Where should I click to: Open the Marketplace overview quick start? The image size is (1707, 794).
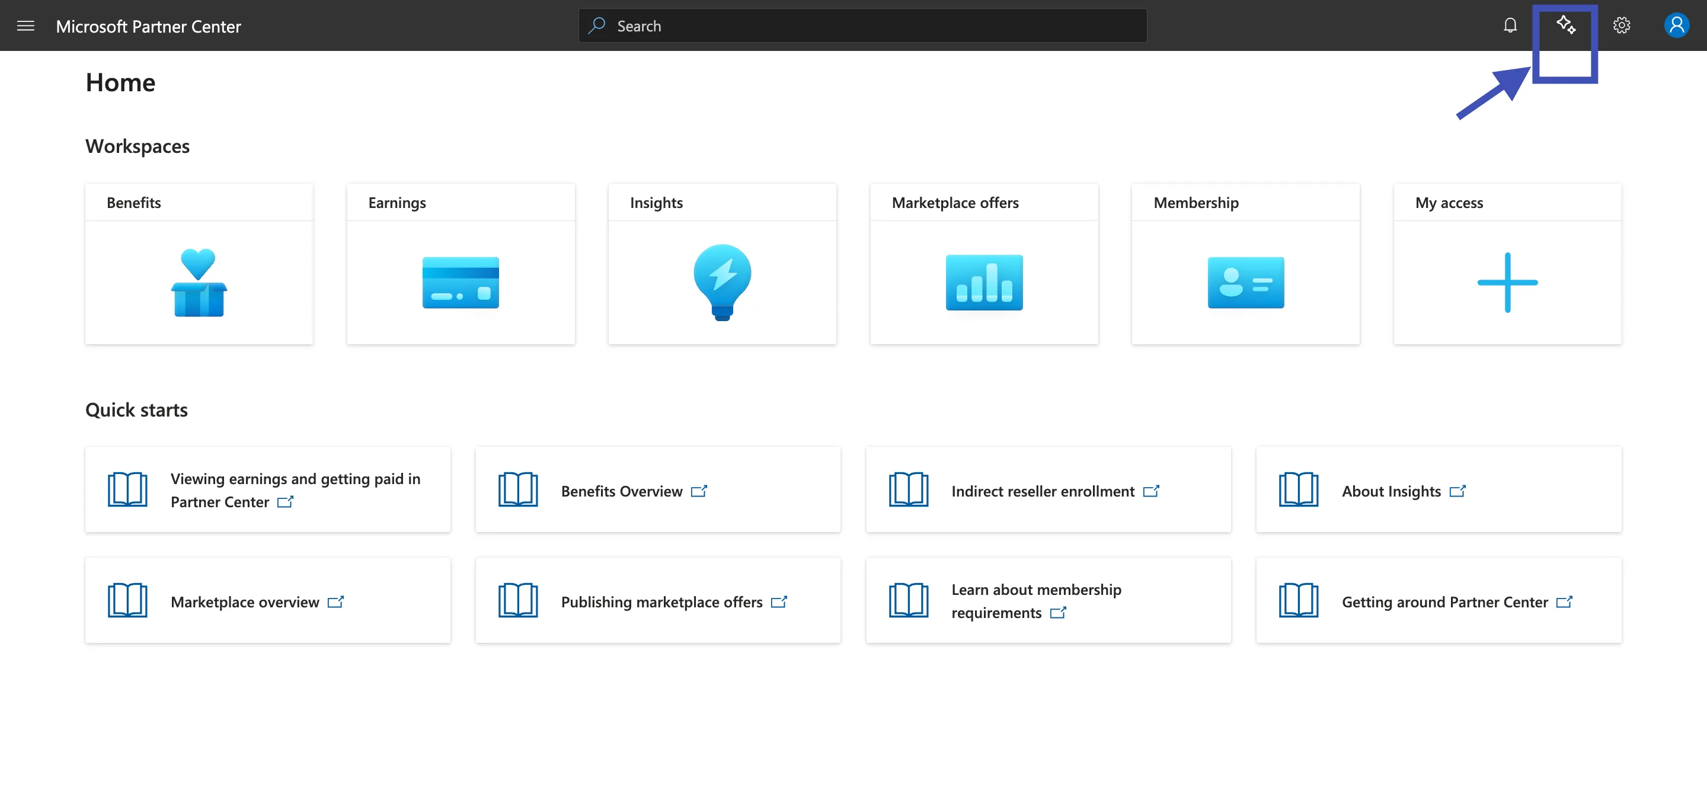click(x=268, y=600)
